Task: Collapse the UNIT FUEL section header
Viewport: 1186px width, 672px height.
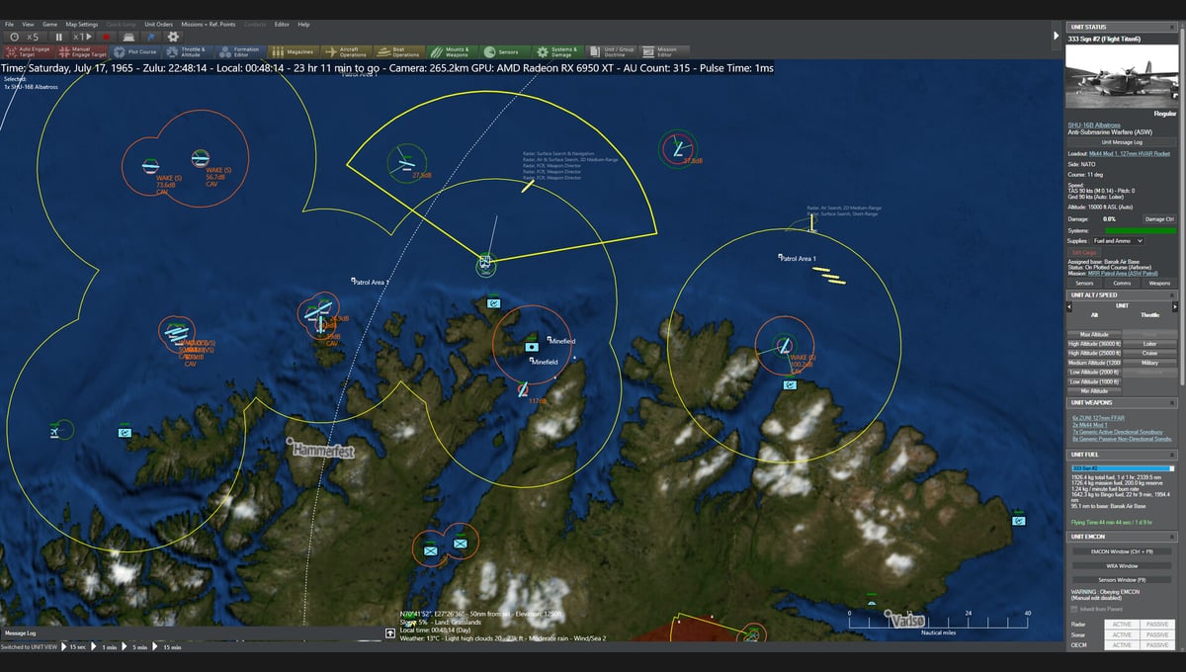Action: tap(1172, 455)
